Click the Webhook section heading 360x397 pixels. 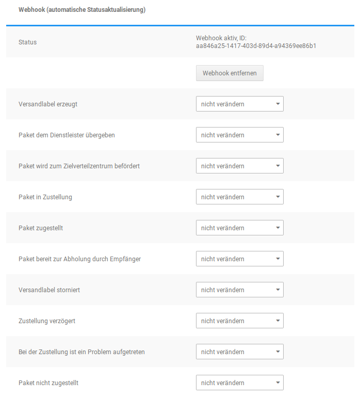click(x=82, y=10)
